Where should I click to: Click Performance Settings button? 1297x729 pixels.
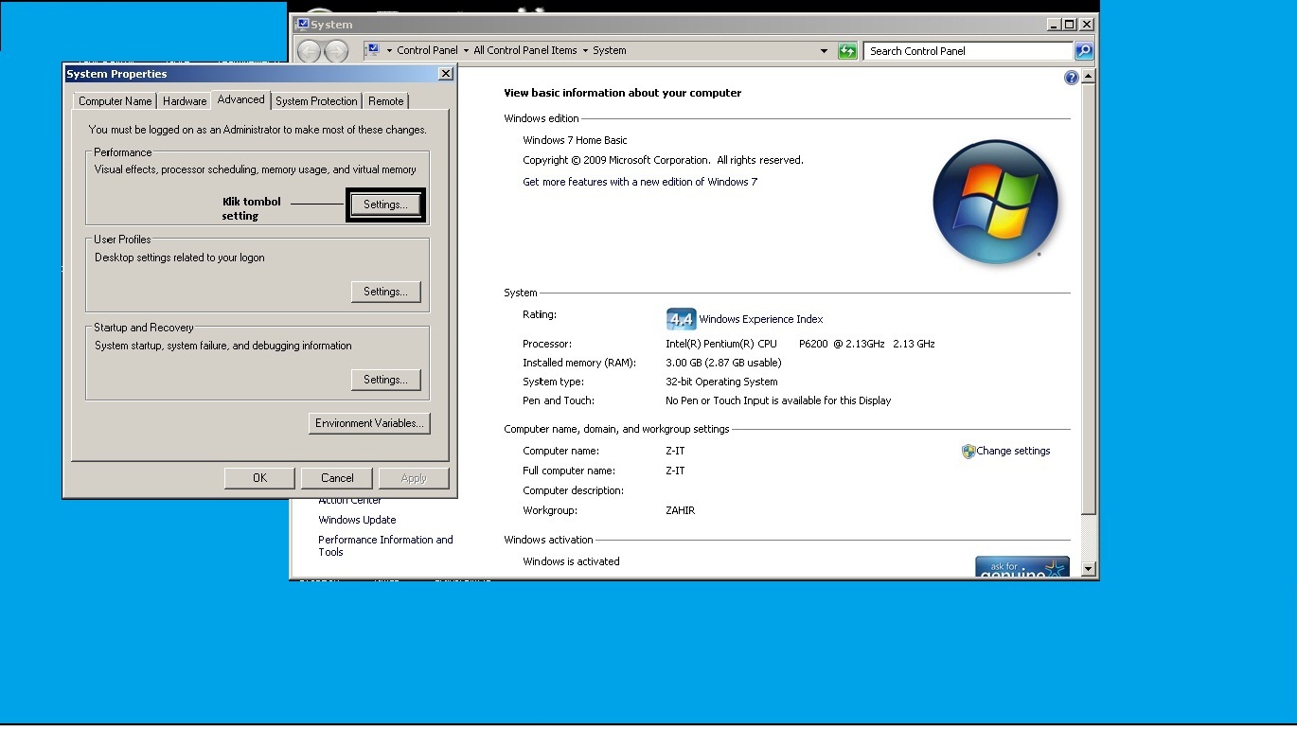coord(385,204)
